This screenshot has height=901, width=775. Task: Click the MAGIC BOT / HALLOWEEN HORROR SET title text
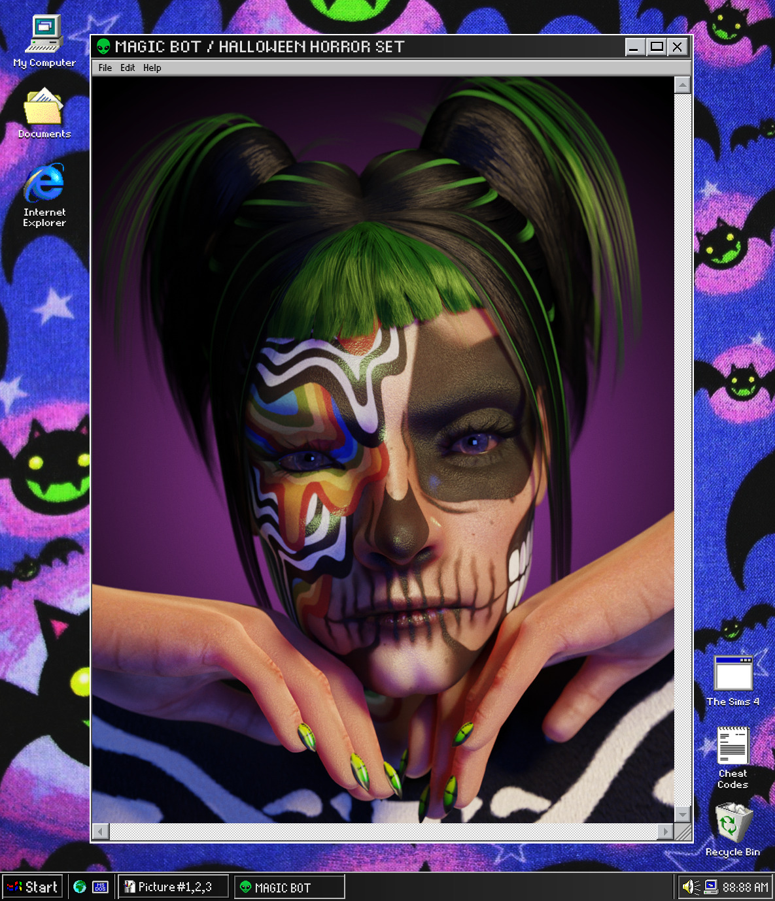[260, 46]
